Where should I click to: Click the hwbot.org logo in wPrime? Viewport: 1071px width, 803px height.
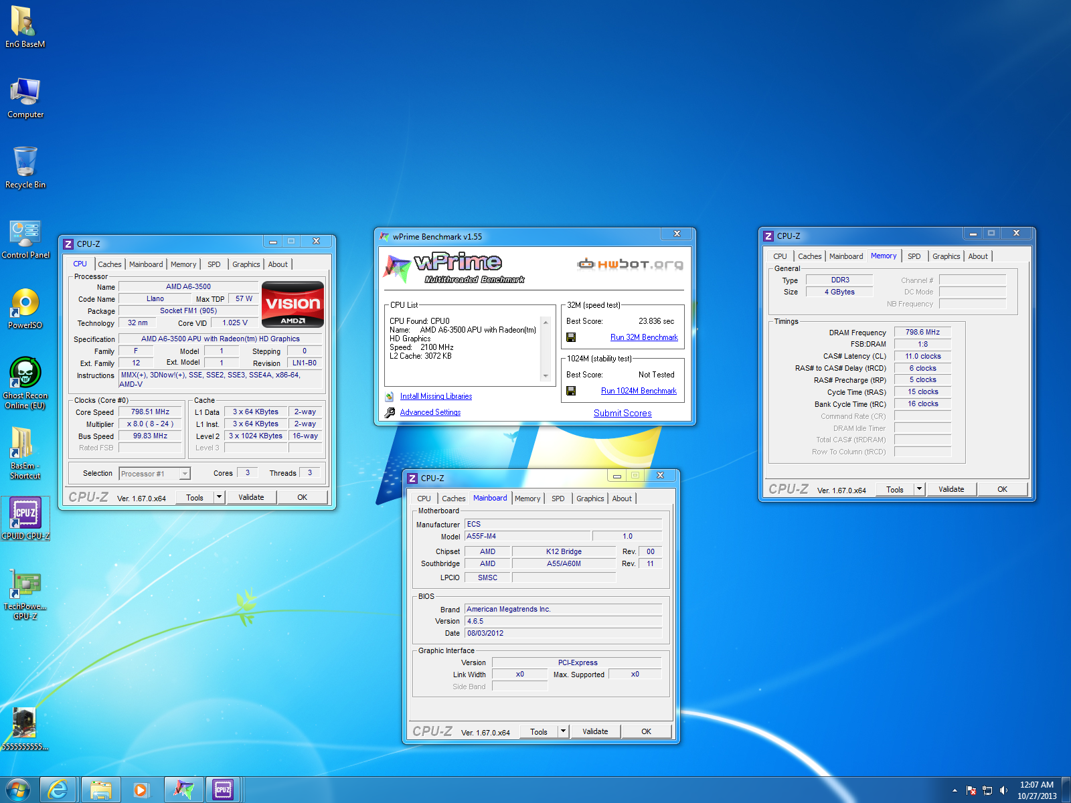[630, 264]
